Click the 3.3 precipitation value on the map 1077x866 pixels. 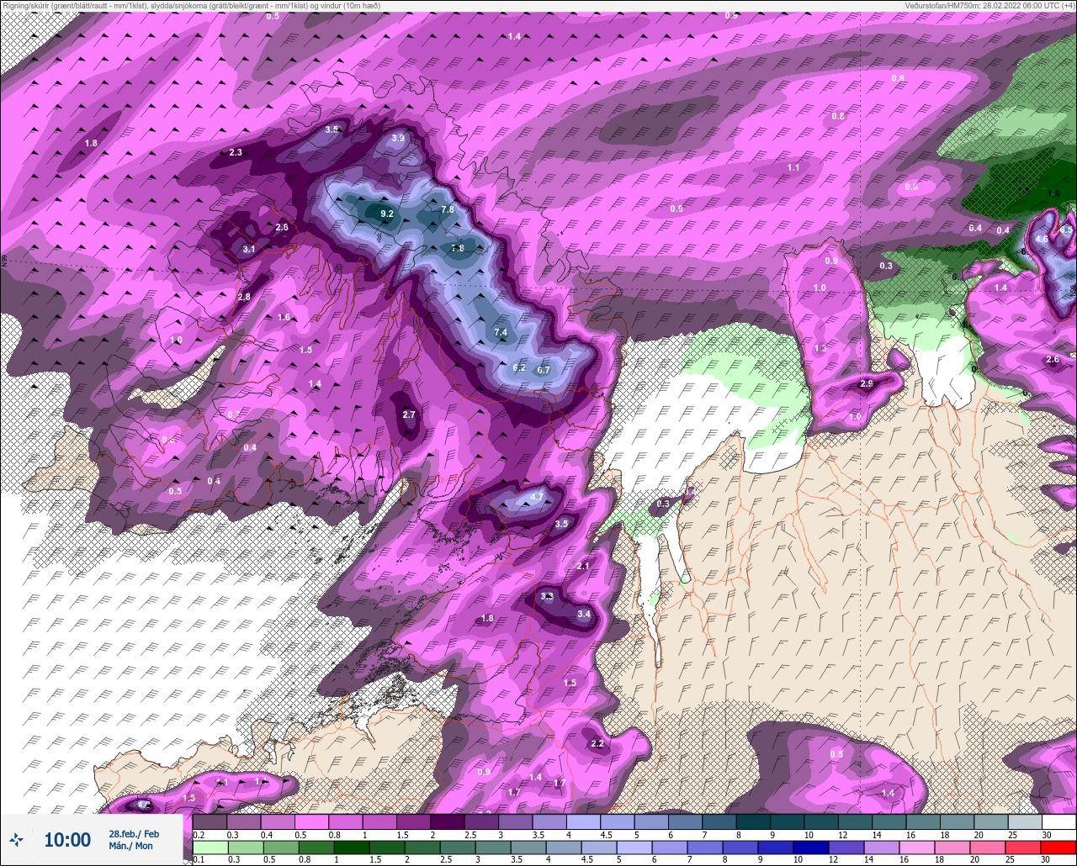pyautogui.click(x=547, y=596)
